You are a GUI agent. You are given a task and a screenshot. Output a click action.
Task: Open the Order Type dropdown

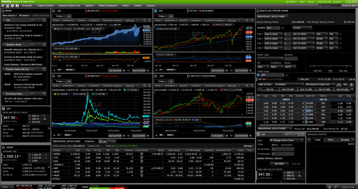point(270,59)
